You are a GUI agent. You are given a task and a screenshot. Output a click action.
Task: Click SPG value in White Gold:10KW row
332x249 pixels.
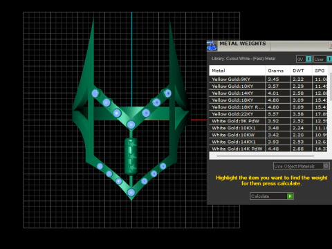tap(320, 135)
